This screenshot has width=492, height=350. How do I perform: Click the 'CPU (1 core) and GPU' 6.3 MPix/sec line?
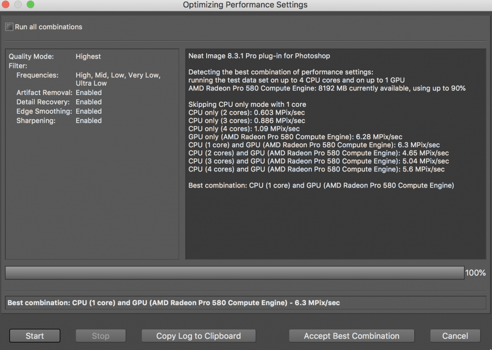314,145
